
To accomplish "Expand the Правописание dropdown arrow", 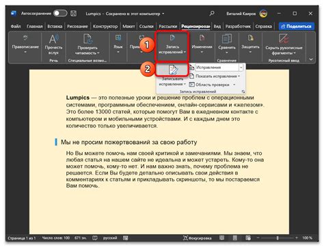I will [25, 53].
